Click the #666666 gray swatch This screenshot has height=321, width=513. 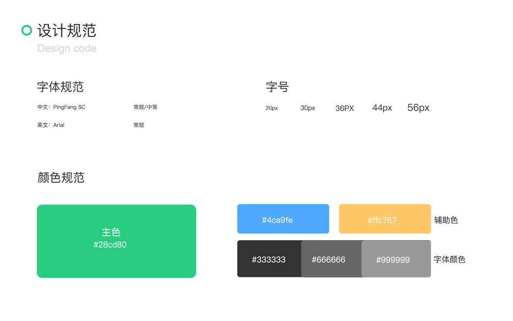(331, 259)
